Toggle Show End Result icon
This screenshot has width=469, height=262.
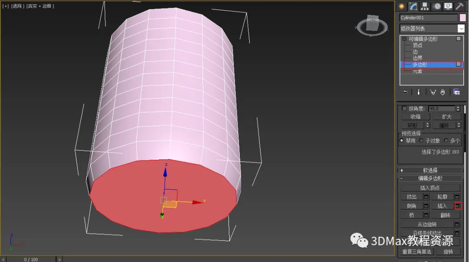tap(419, 92)
